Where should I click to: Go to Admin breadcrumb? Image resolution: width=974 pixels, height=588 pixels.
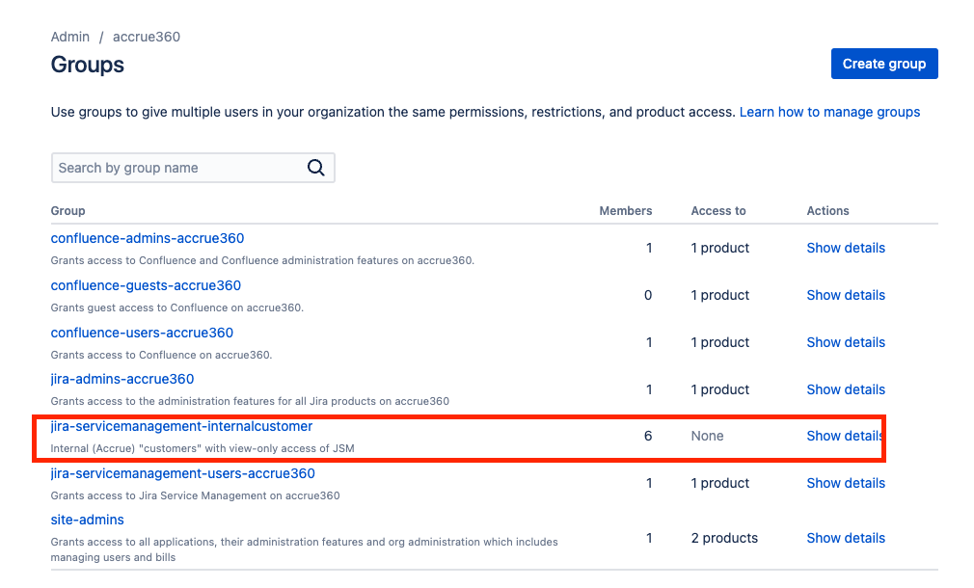(70, 37)
